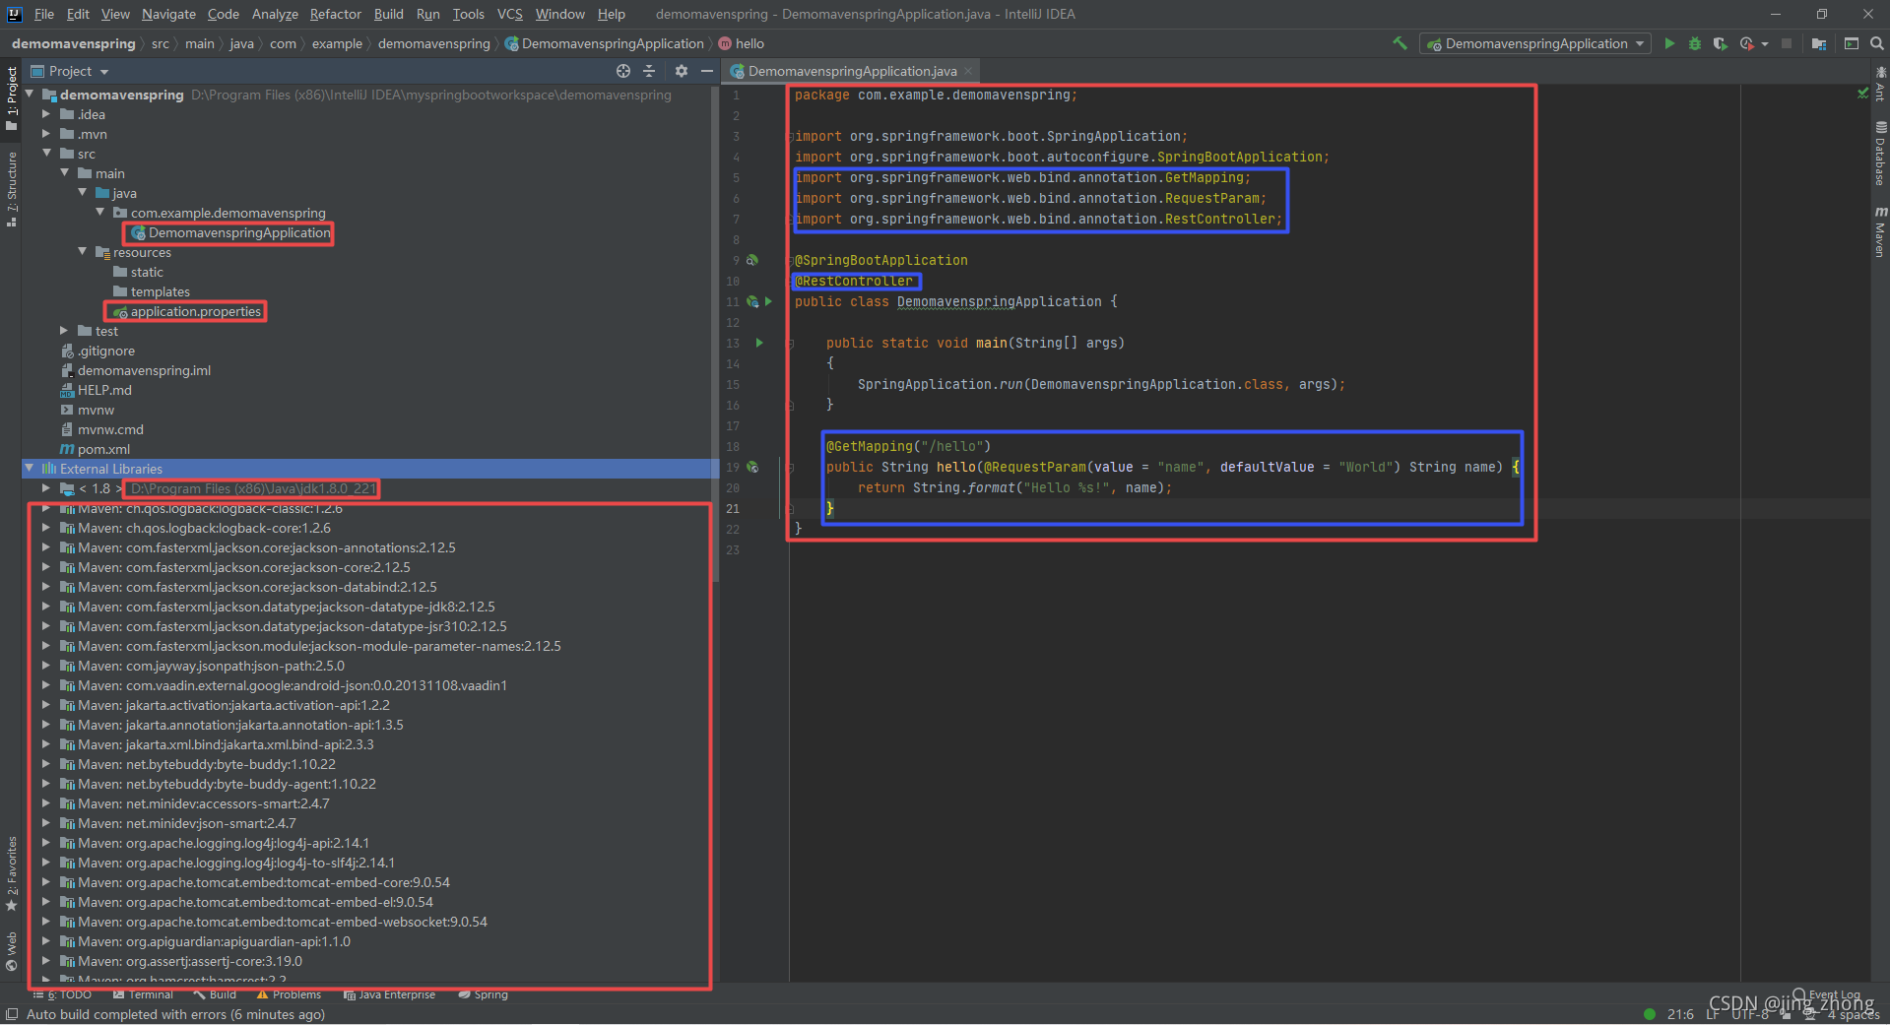The image size is (1890, 1025).
Task: Open the Java Enterprise tool window tab
Action: pyautogui.click(x=389, y=994)
